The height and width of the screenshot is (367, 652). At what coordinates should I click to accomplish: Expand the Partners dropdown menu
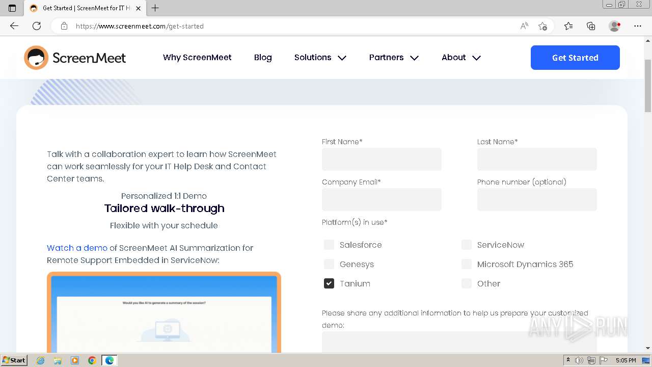394,58
